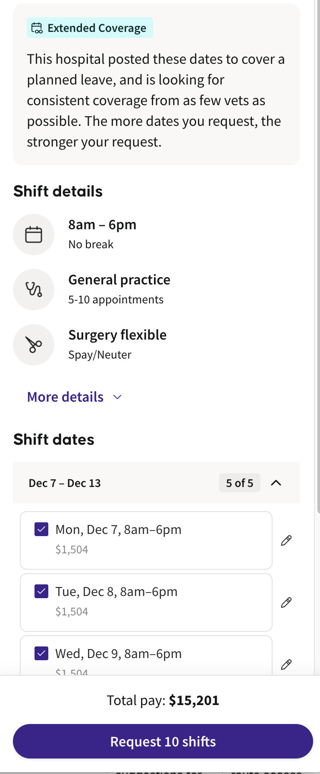Click the Extended Coverage calendar badge icon
The image size is (320, 774).
pos(37,28)
